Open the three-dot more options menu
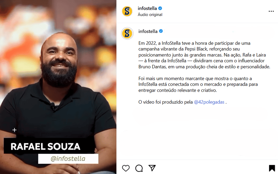 pyautogui.click(x=271, y=11)
